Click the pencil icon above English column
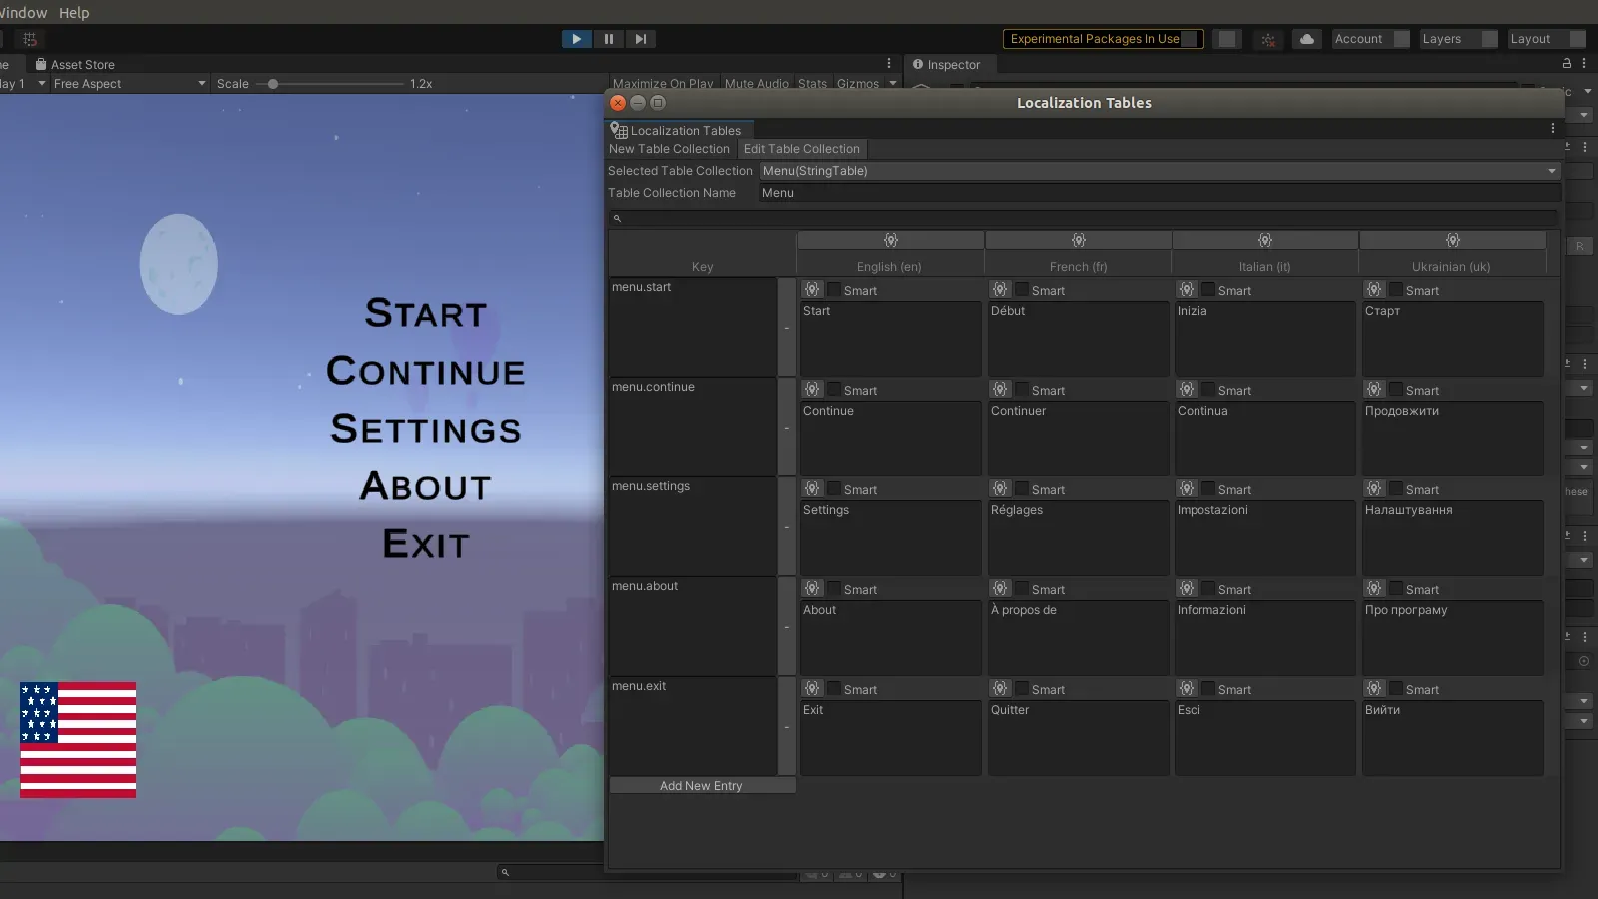 pos(890,240)
